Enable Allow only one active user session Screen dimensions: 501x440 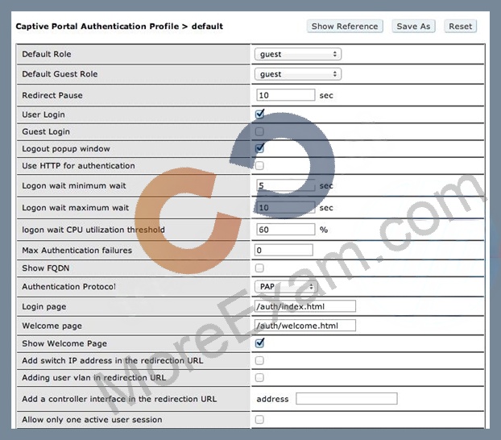259,419
